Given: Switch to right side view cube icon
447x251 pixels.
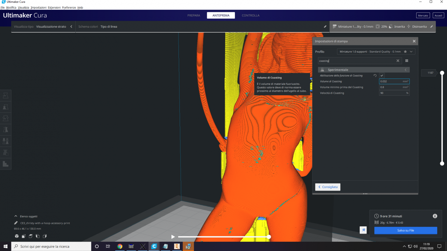Looking at the screenshot, I should [45, 236].
